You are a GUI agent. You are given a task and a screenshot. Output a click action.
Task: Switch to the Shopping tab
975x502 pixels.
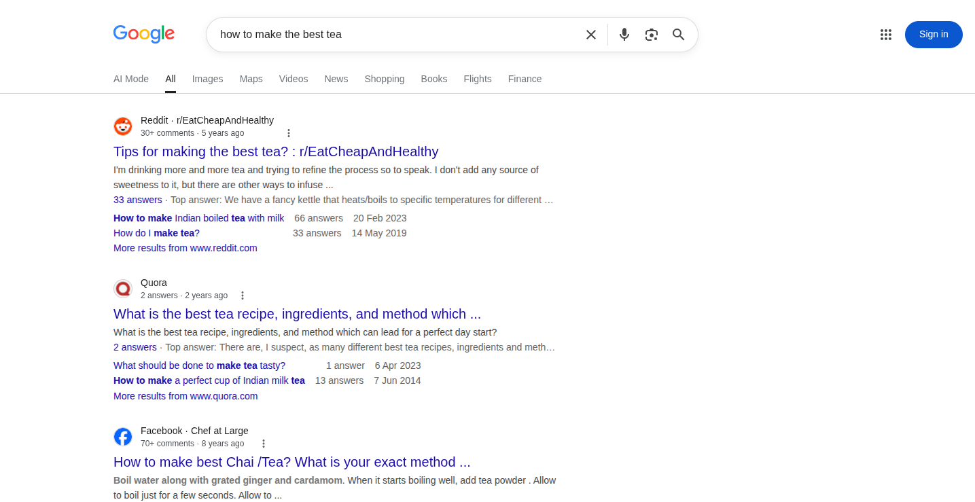[x=385, y=79]
